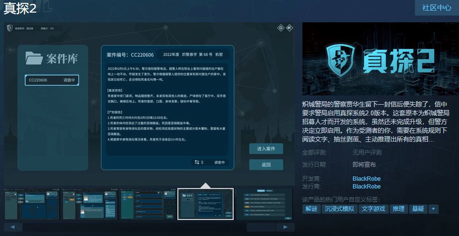Click the thumbnail strip scrollbar track
This screenshot has width=459, height=236.
(149, 227)
